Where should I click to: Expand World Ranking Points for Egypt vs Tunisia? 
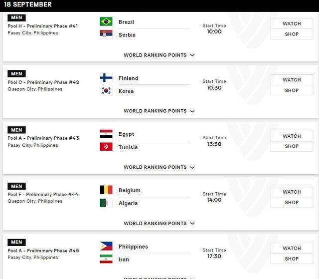pyautogui.click(x=159, y=168)
